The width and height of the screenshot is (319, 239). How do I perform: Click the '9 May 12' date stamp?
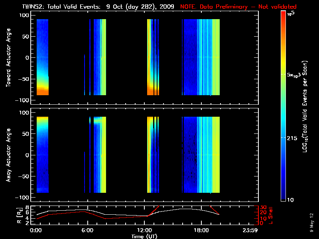click(311, 222)
